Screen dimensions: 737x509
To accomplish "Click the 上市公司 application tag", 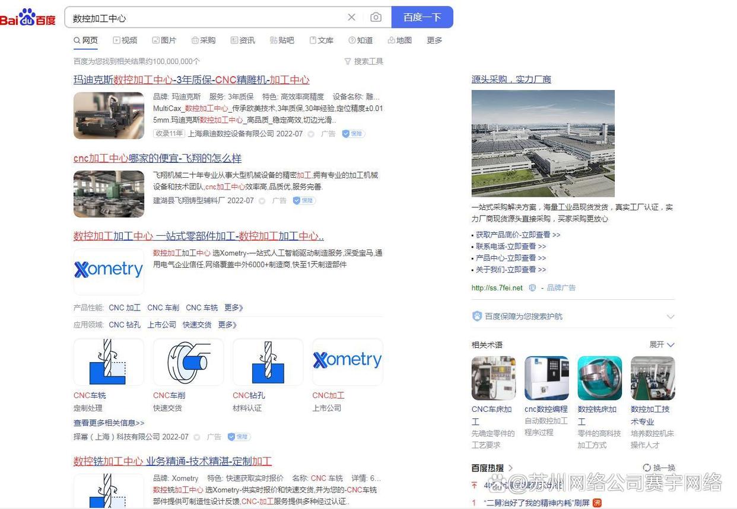I will [x=161, y=325].
